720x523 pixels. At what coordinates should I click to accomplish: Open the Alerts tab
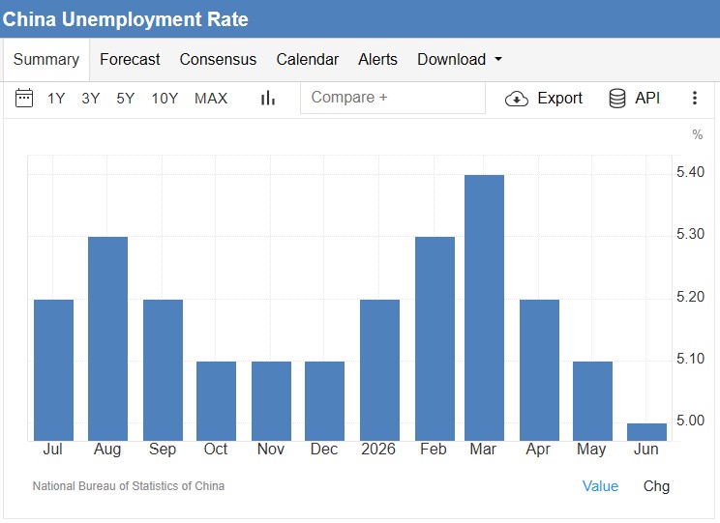point(377,59)
